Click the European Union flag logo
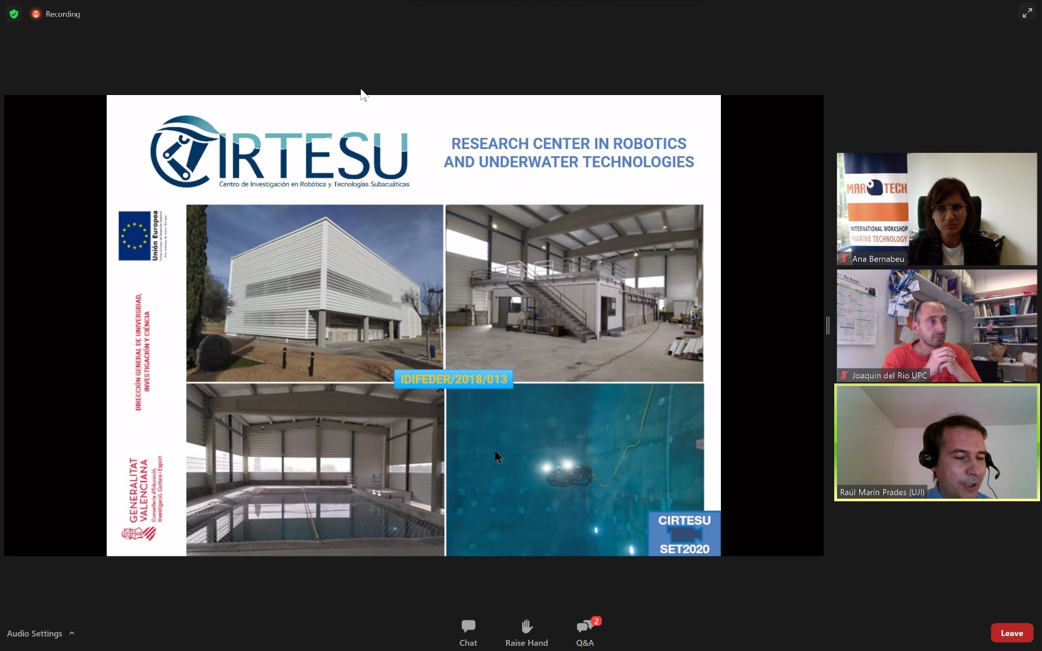This screenshot has width=1042, height=651. tap(134, 236)
